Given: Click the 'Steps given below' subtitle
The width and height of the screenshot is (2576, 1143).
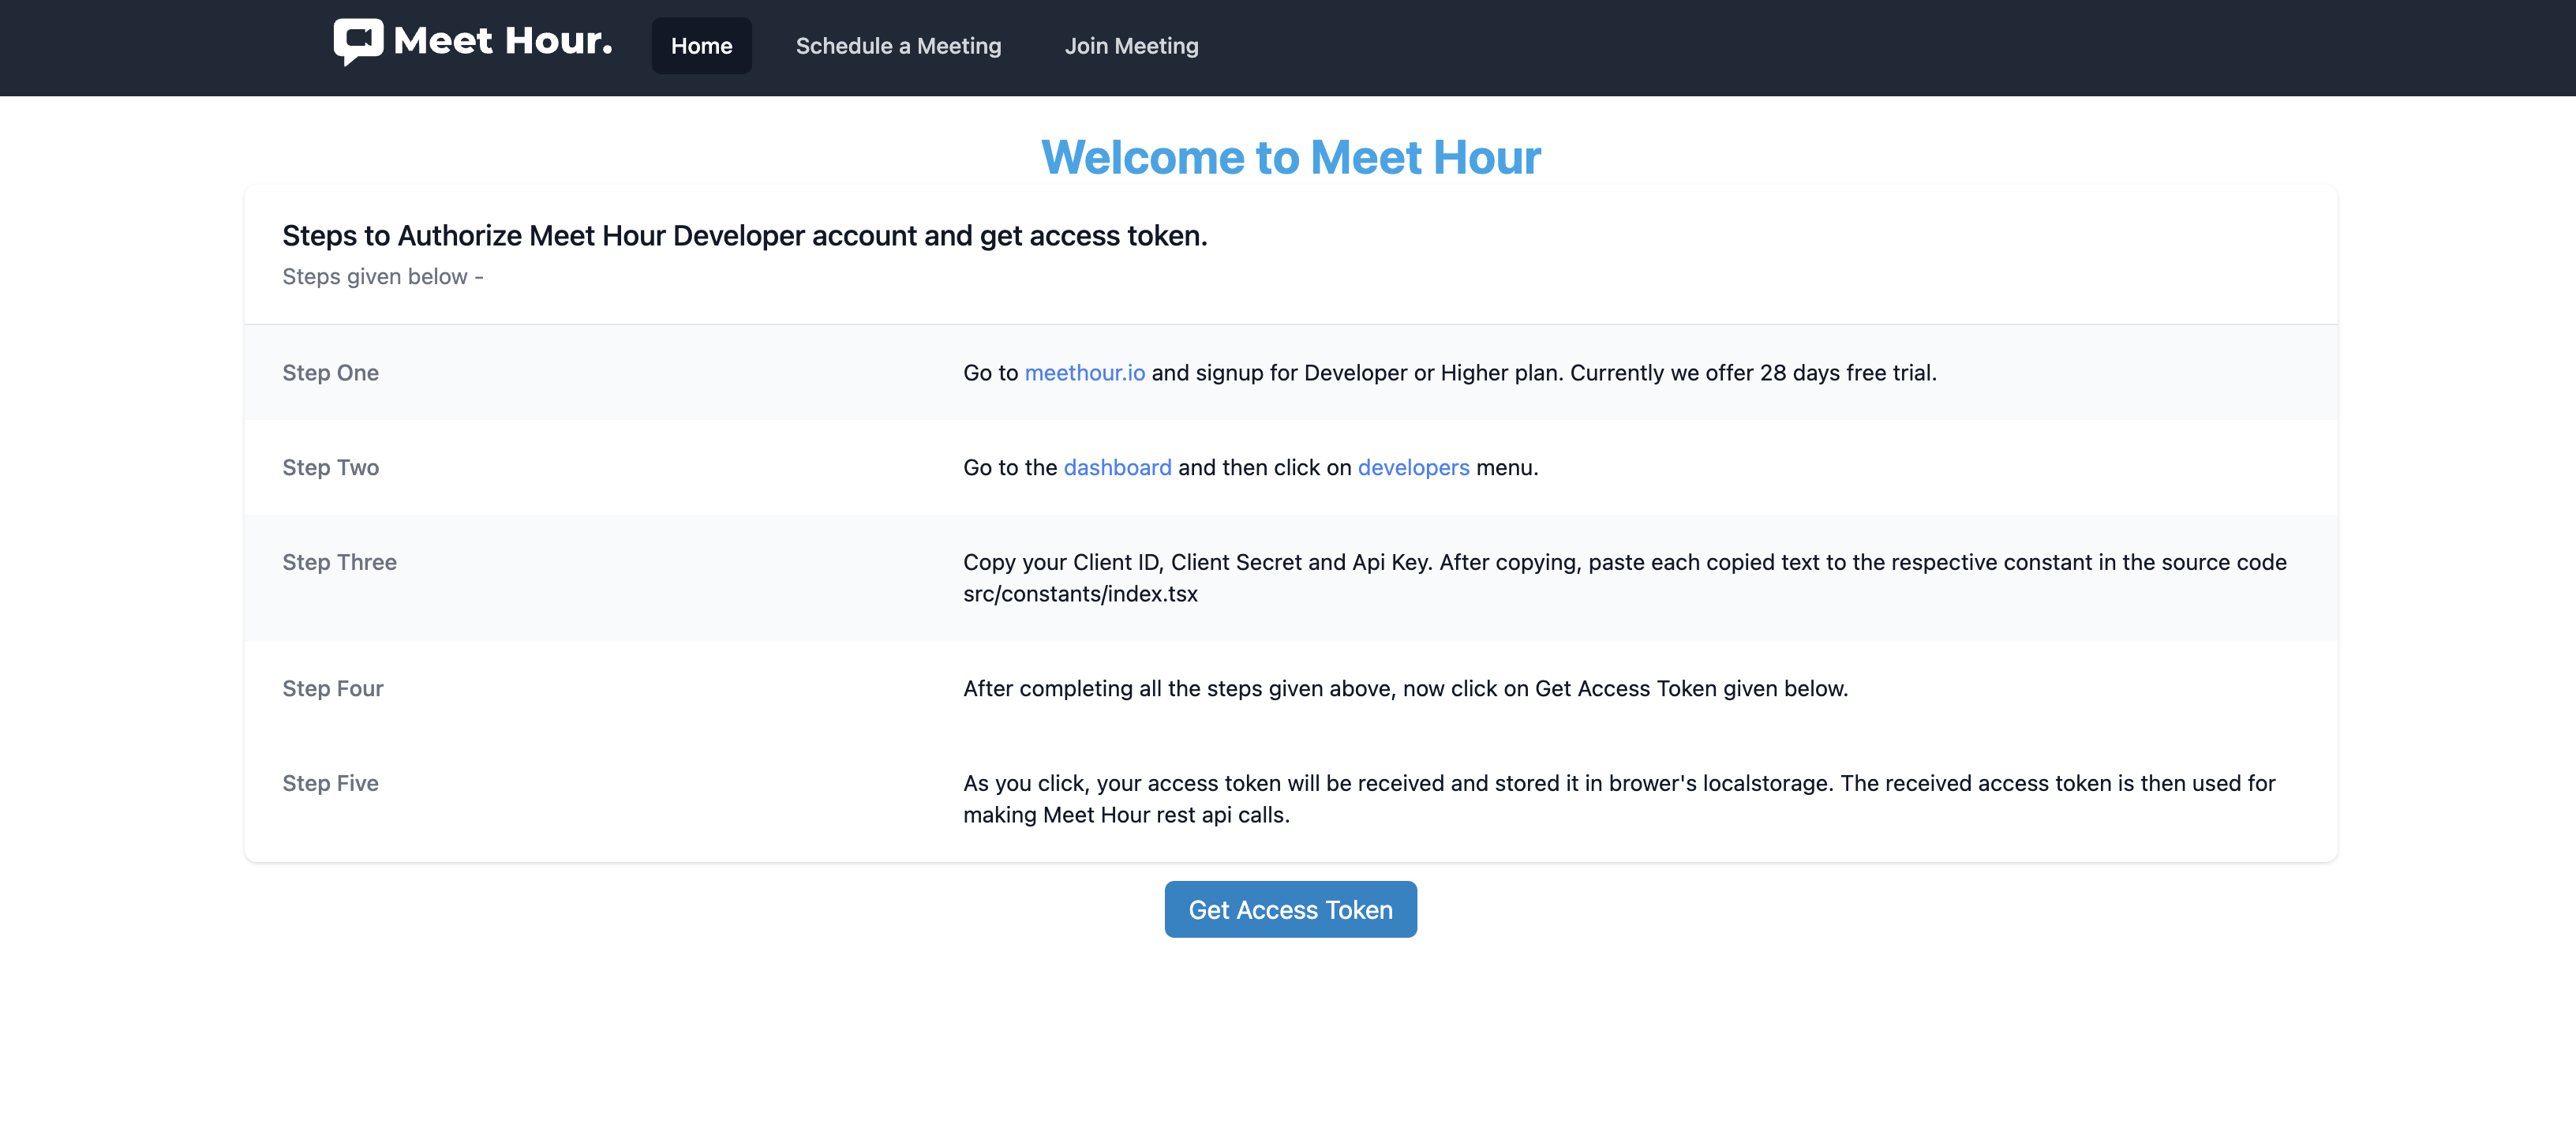Looking at the screenshot, I should coord(382,277).
